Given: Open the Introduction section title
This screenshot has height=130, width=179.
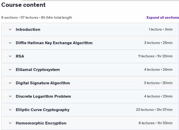Looking at the screenshot, I should pyautogui.click(x=28, y=30).
